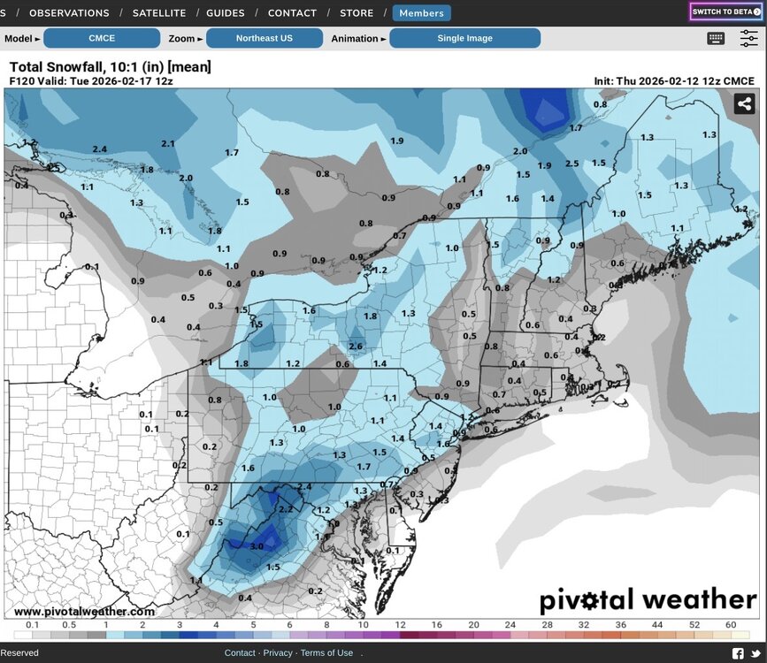Screen dimensions: 767x663
Task: Open the Twitter bird icon in footer
Action: [755, 653]
